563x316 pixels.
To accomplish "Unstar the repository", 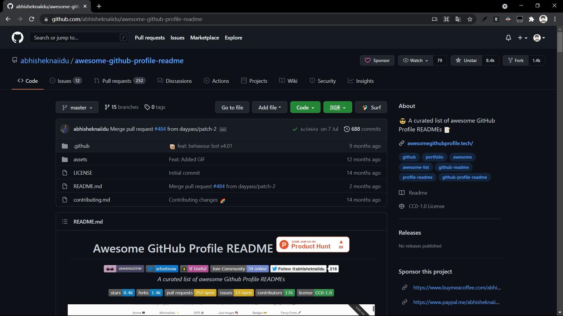I will point(466,60).
